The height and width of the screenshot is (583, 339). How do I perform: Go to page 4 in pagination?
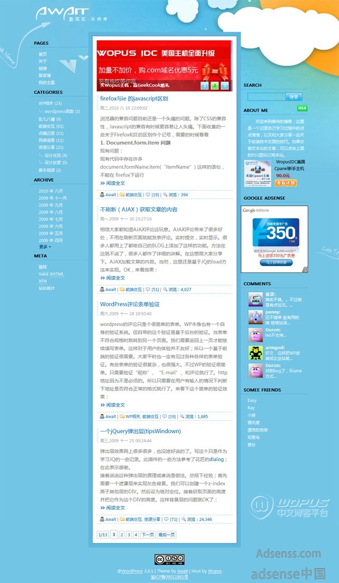coord(136,535)
